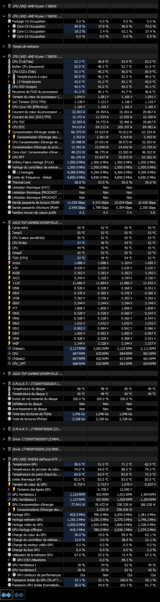The width and height of the screenshot is (160, 602).
Task: Click the GPU Ventilateur1 RPM fan icon
Action: [x=9, y=495]
